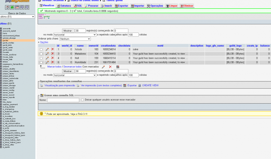Click the lower Mostrar button
Viewport: 271px width, 159px height.
tap(68, 71)
